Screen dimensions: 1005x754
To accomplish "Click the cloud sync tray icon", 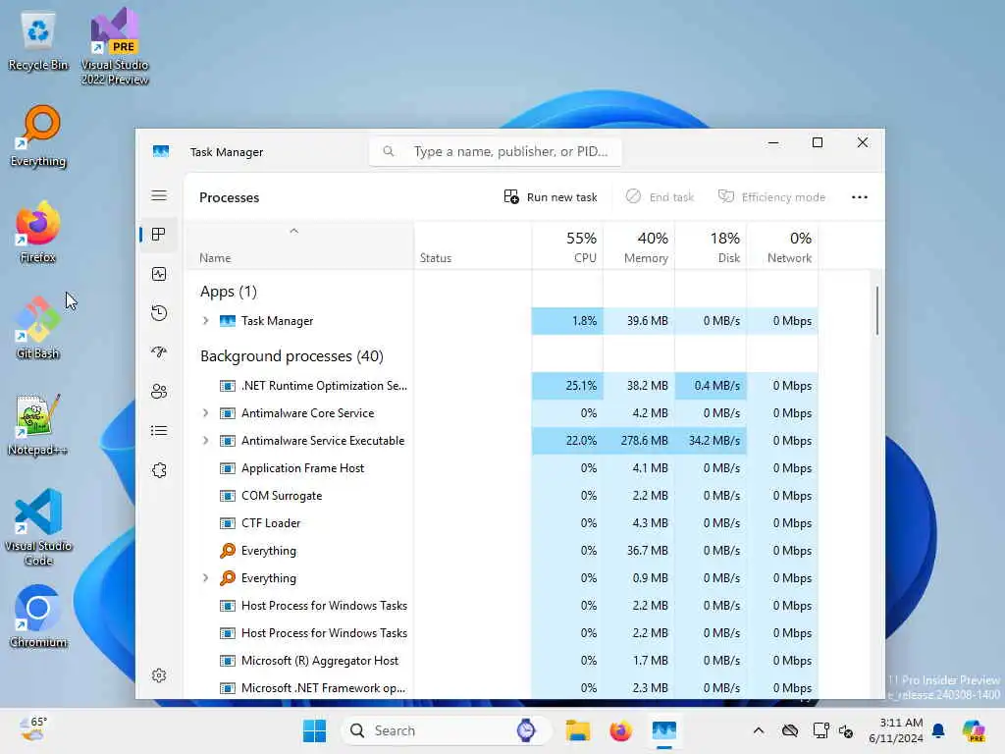I will pos(790,730).
